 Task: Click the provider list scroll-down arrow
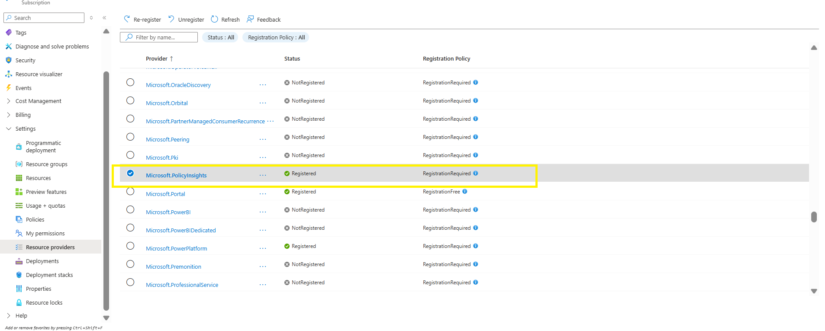pyautogui.click(x=814, y=291)
